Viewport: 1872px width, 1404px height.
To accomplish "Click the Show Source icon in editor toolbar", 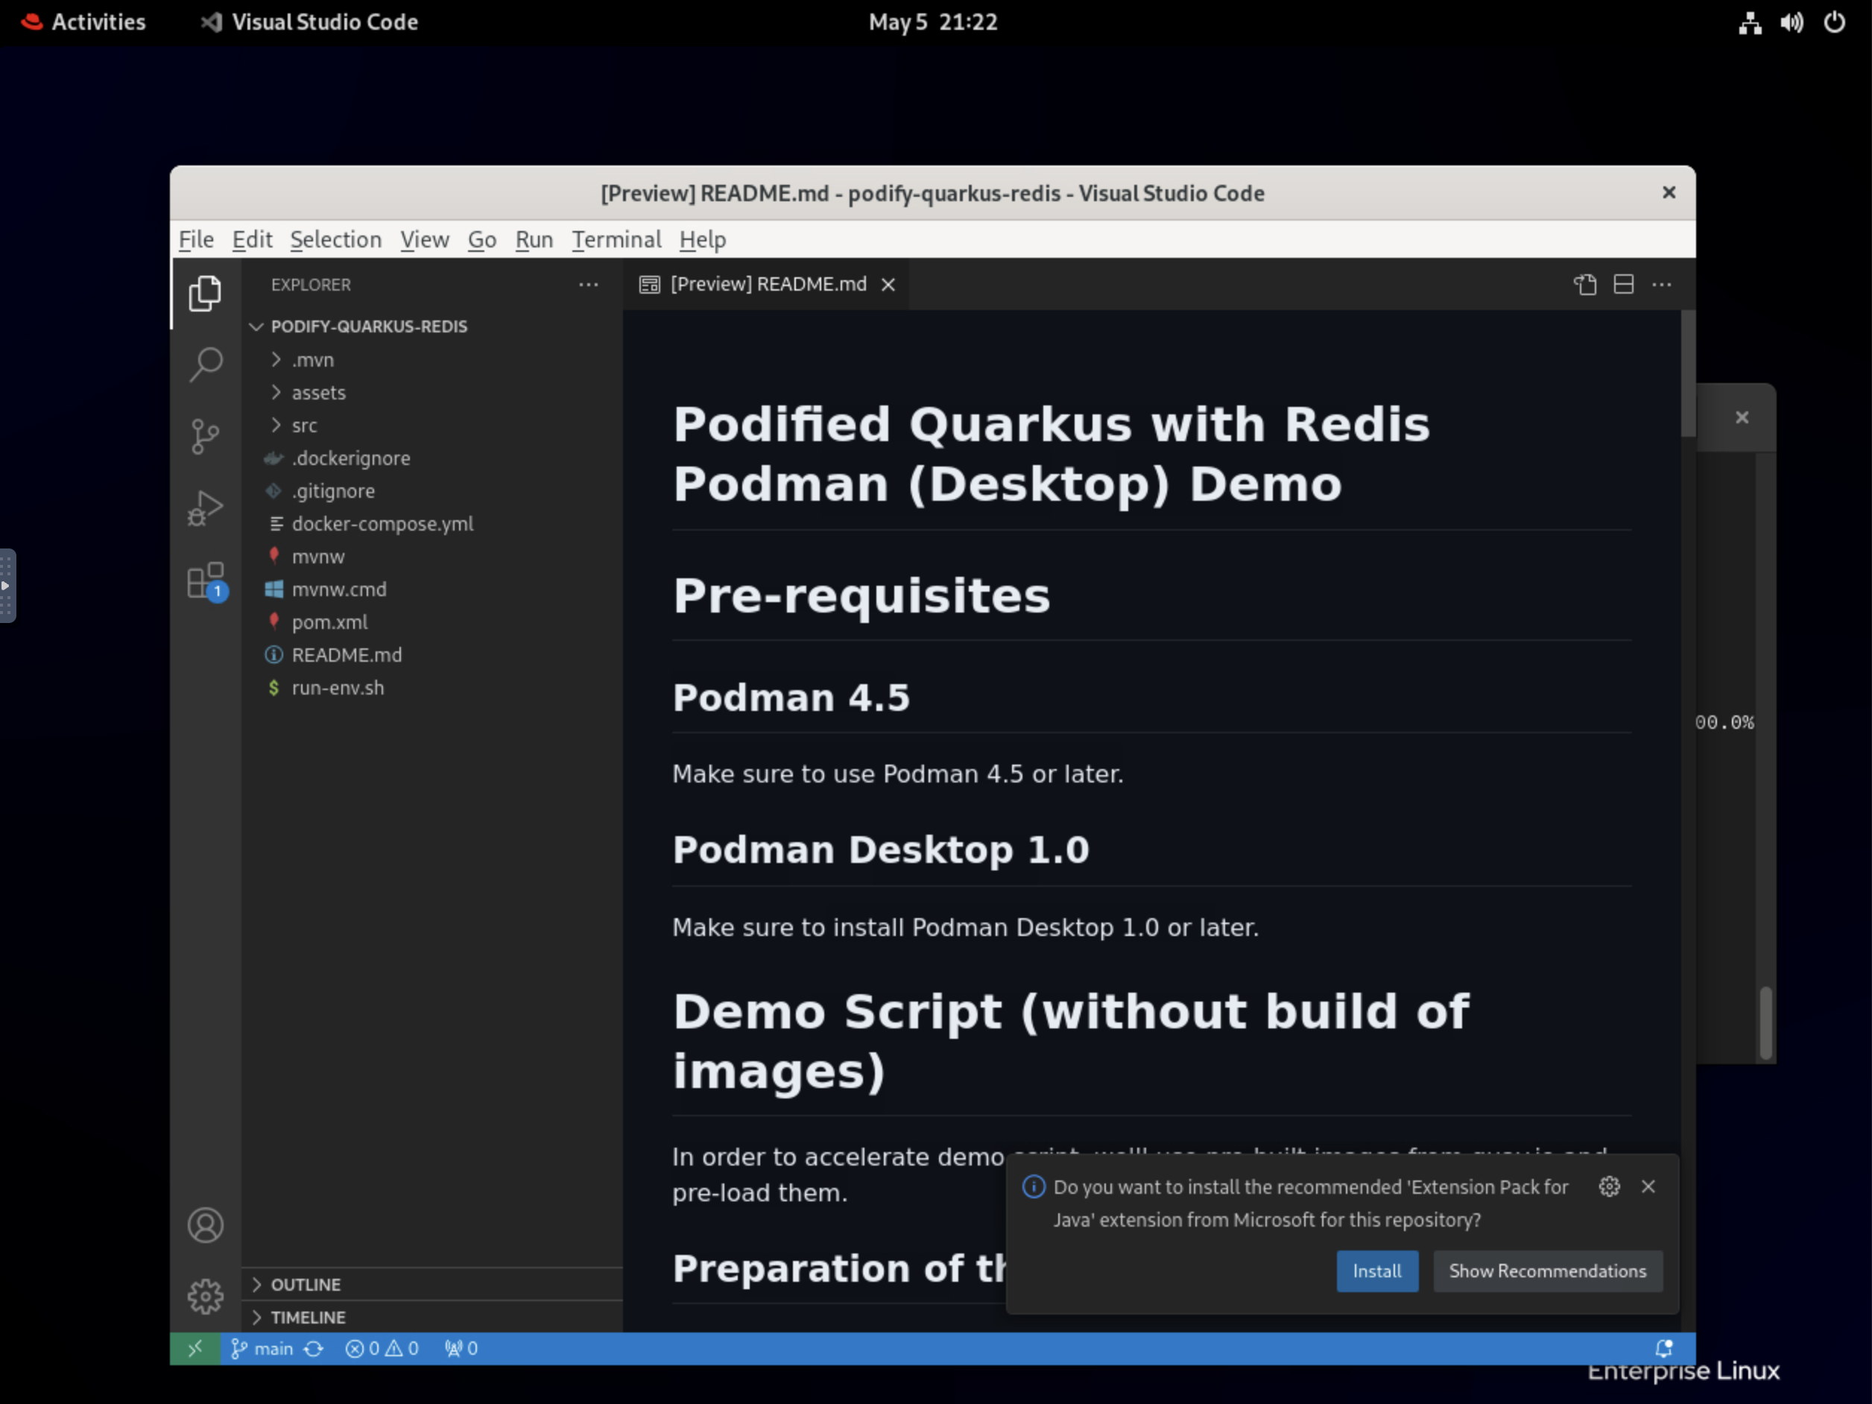I will pyautogui.click(x=1585, y=285).
